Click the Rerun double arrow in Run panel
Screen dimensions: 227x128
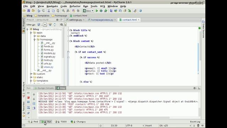(x=28, y=93)
